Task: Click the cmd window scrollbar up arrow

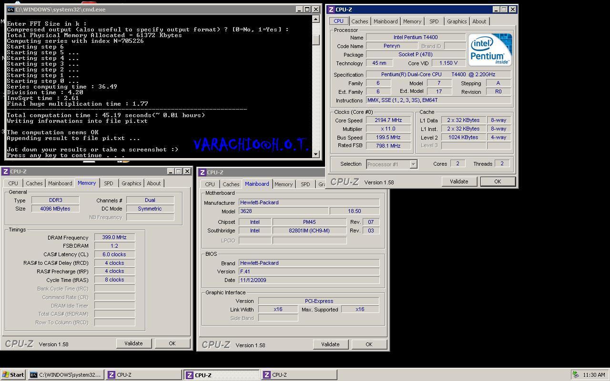Action: [x=315, y=19]
